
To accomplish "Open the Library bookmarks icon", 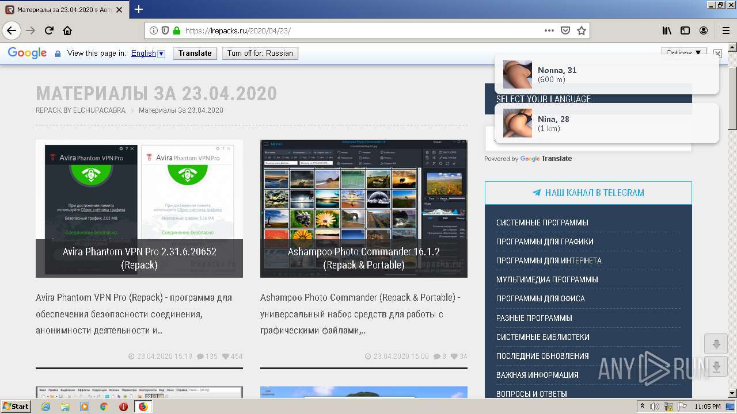I will pyautogui.click(x=667, y=30).
